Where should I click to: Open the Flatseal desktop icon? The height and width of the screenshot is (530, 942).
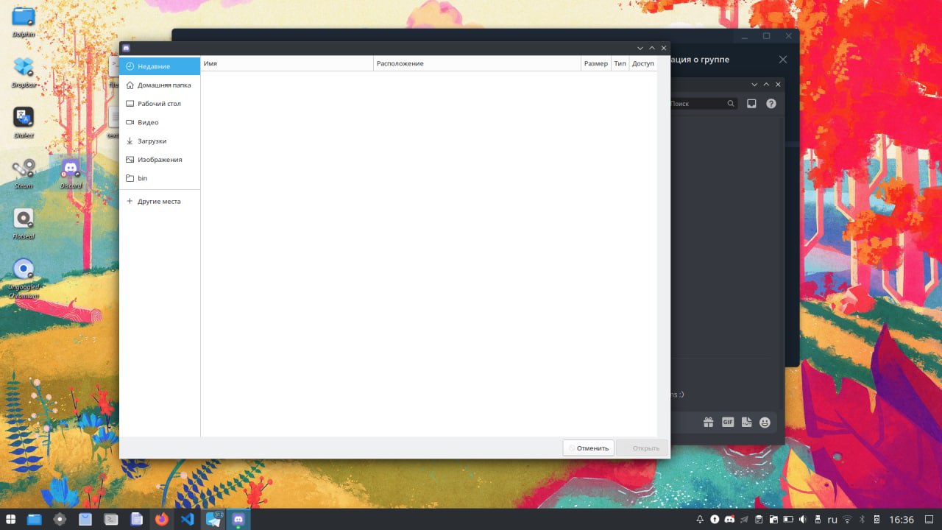click(x=24, y=224)
